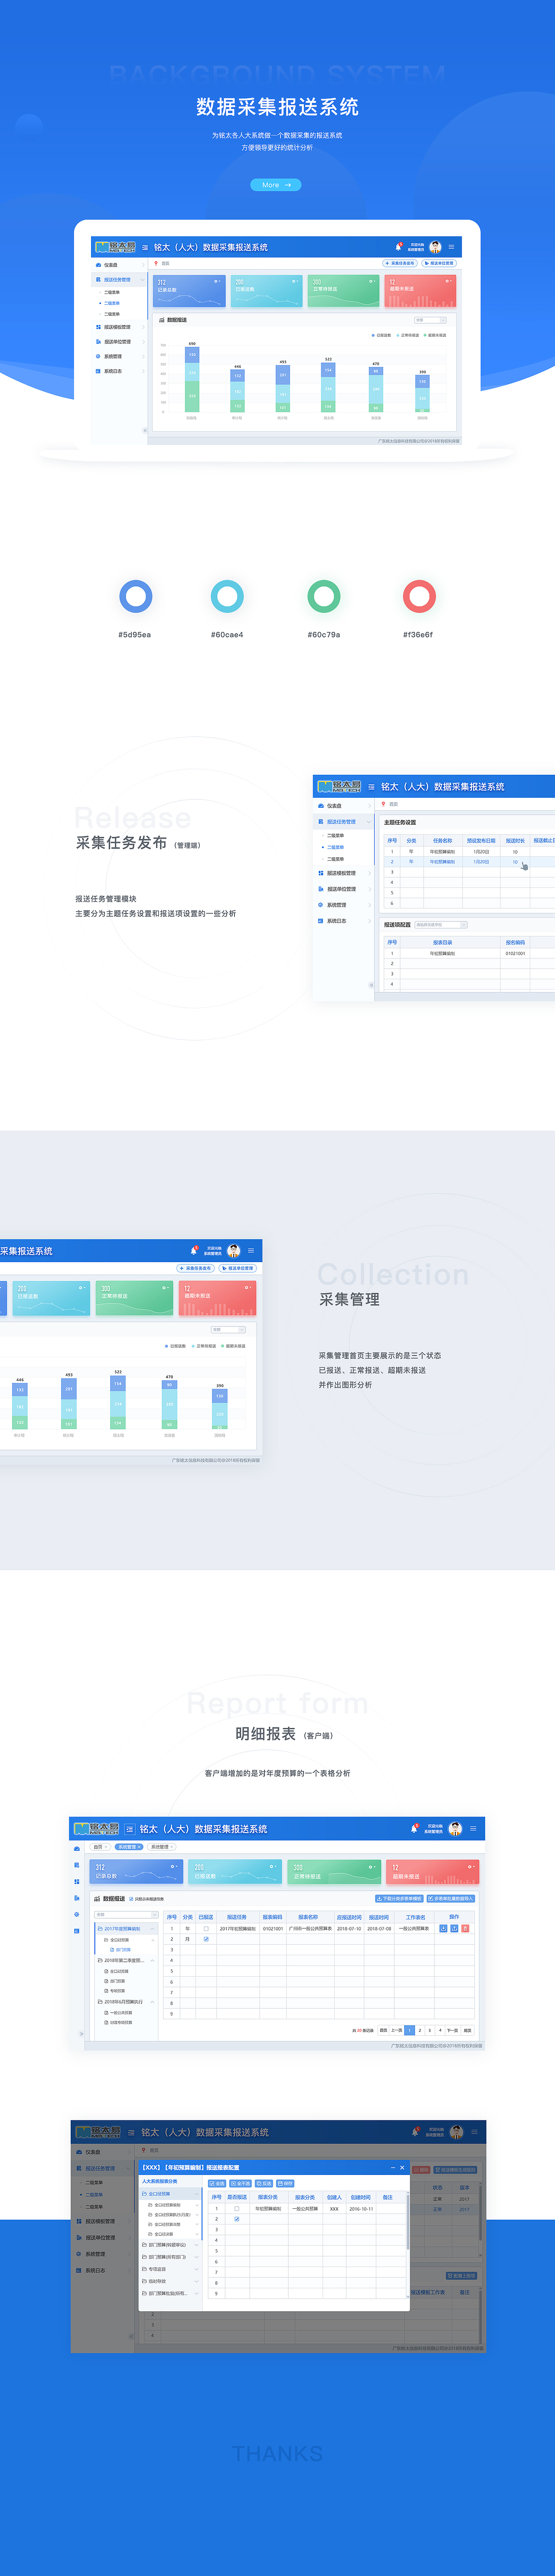Select the 312 记录总数 blue card in first dashboard
The image size is (555, 2576).
[x=189, y=291]
